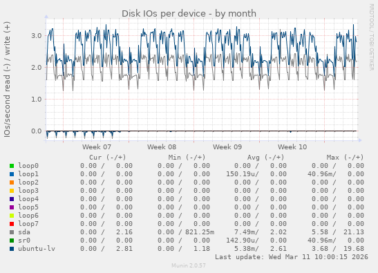Click ubuntu-lv max read value 3.68

point(320,248)
